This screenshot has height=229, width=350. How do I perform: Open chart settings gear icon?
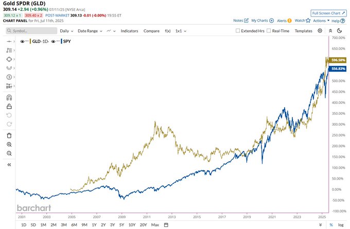[x=320, y=31]
